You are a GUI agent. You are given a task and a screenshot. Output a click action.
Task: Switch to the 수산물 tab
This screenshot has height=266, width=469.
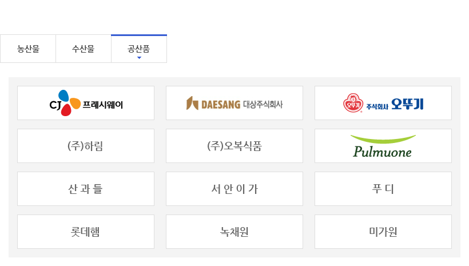pos(84,49)
